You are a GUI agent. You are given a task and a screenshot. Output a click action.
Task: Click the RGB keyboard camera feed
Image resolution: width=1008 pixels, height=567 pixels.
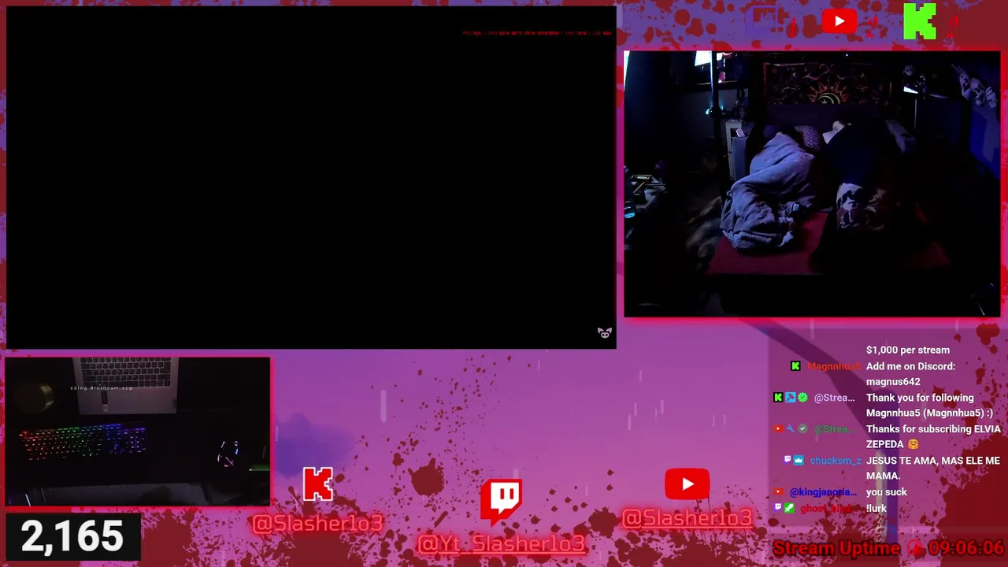pos(138,432)
